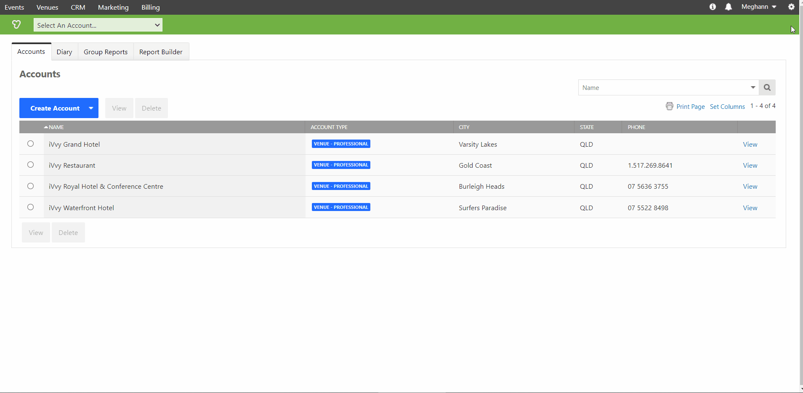This screenshot has height=393, width=803.
Task: Click phone number 1.517.269.8641
Action: click(650, 165)
